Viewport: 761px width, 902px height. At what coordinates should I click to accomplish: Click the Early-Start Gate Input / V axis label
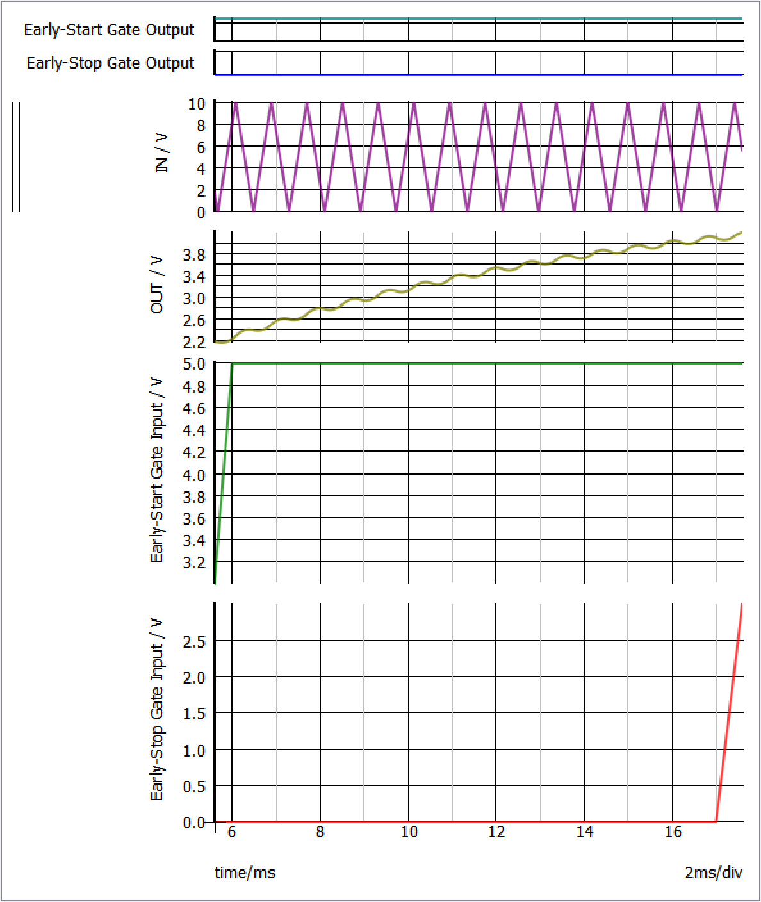point(157,471)
